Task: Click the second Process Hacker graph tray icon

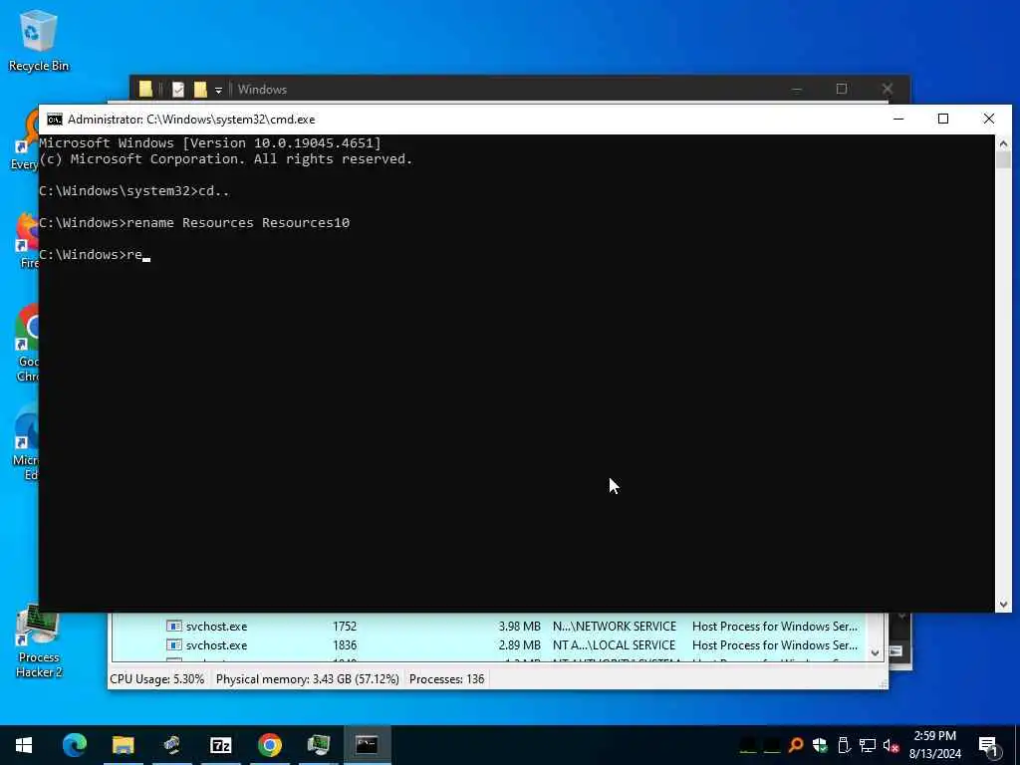Action: click(x=772, y=745)
